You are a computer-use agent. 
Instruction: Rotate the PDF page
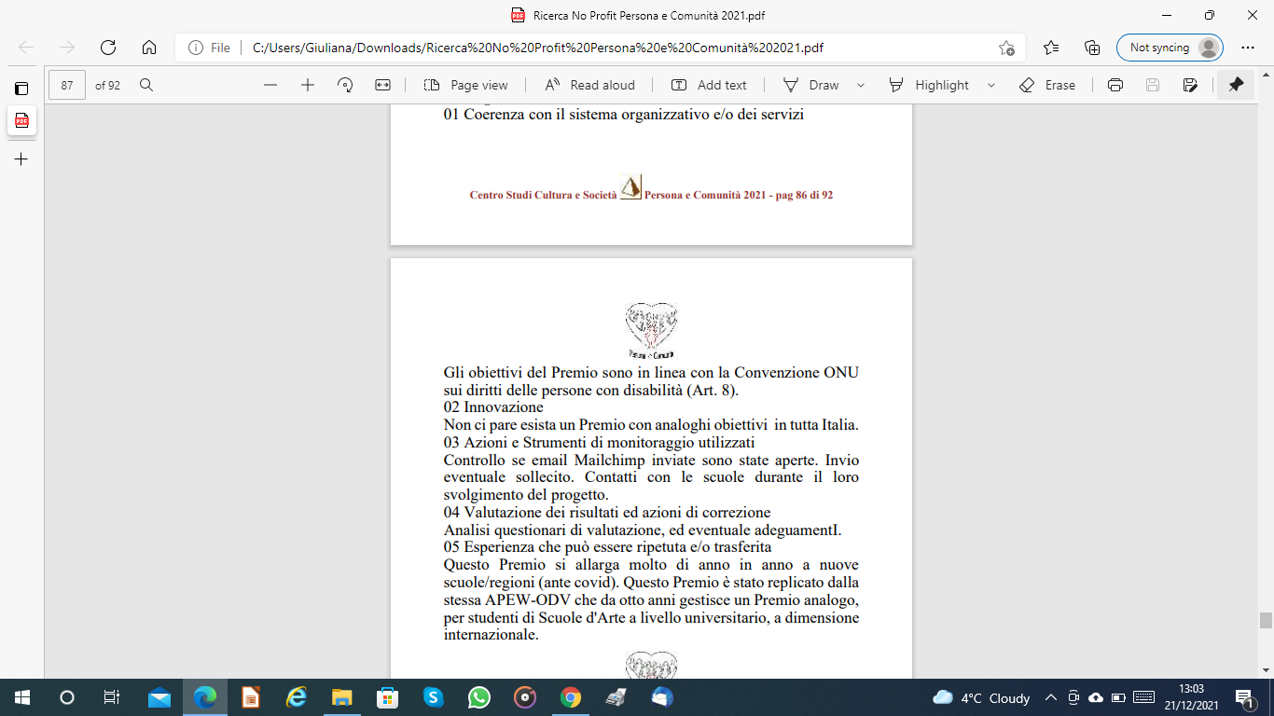pos(345,85)
